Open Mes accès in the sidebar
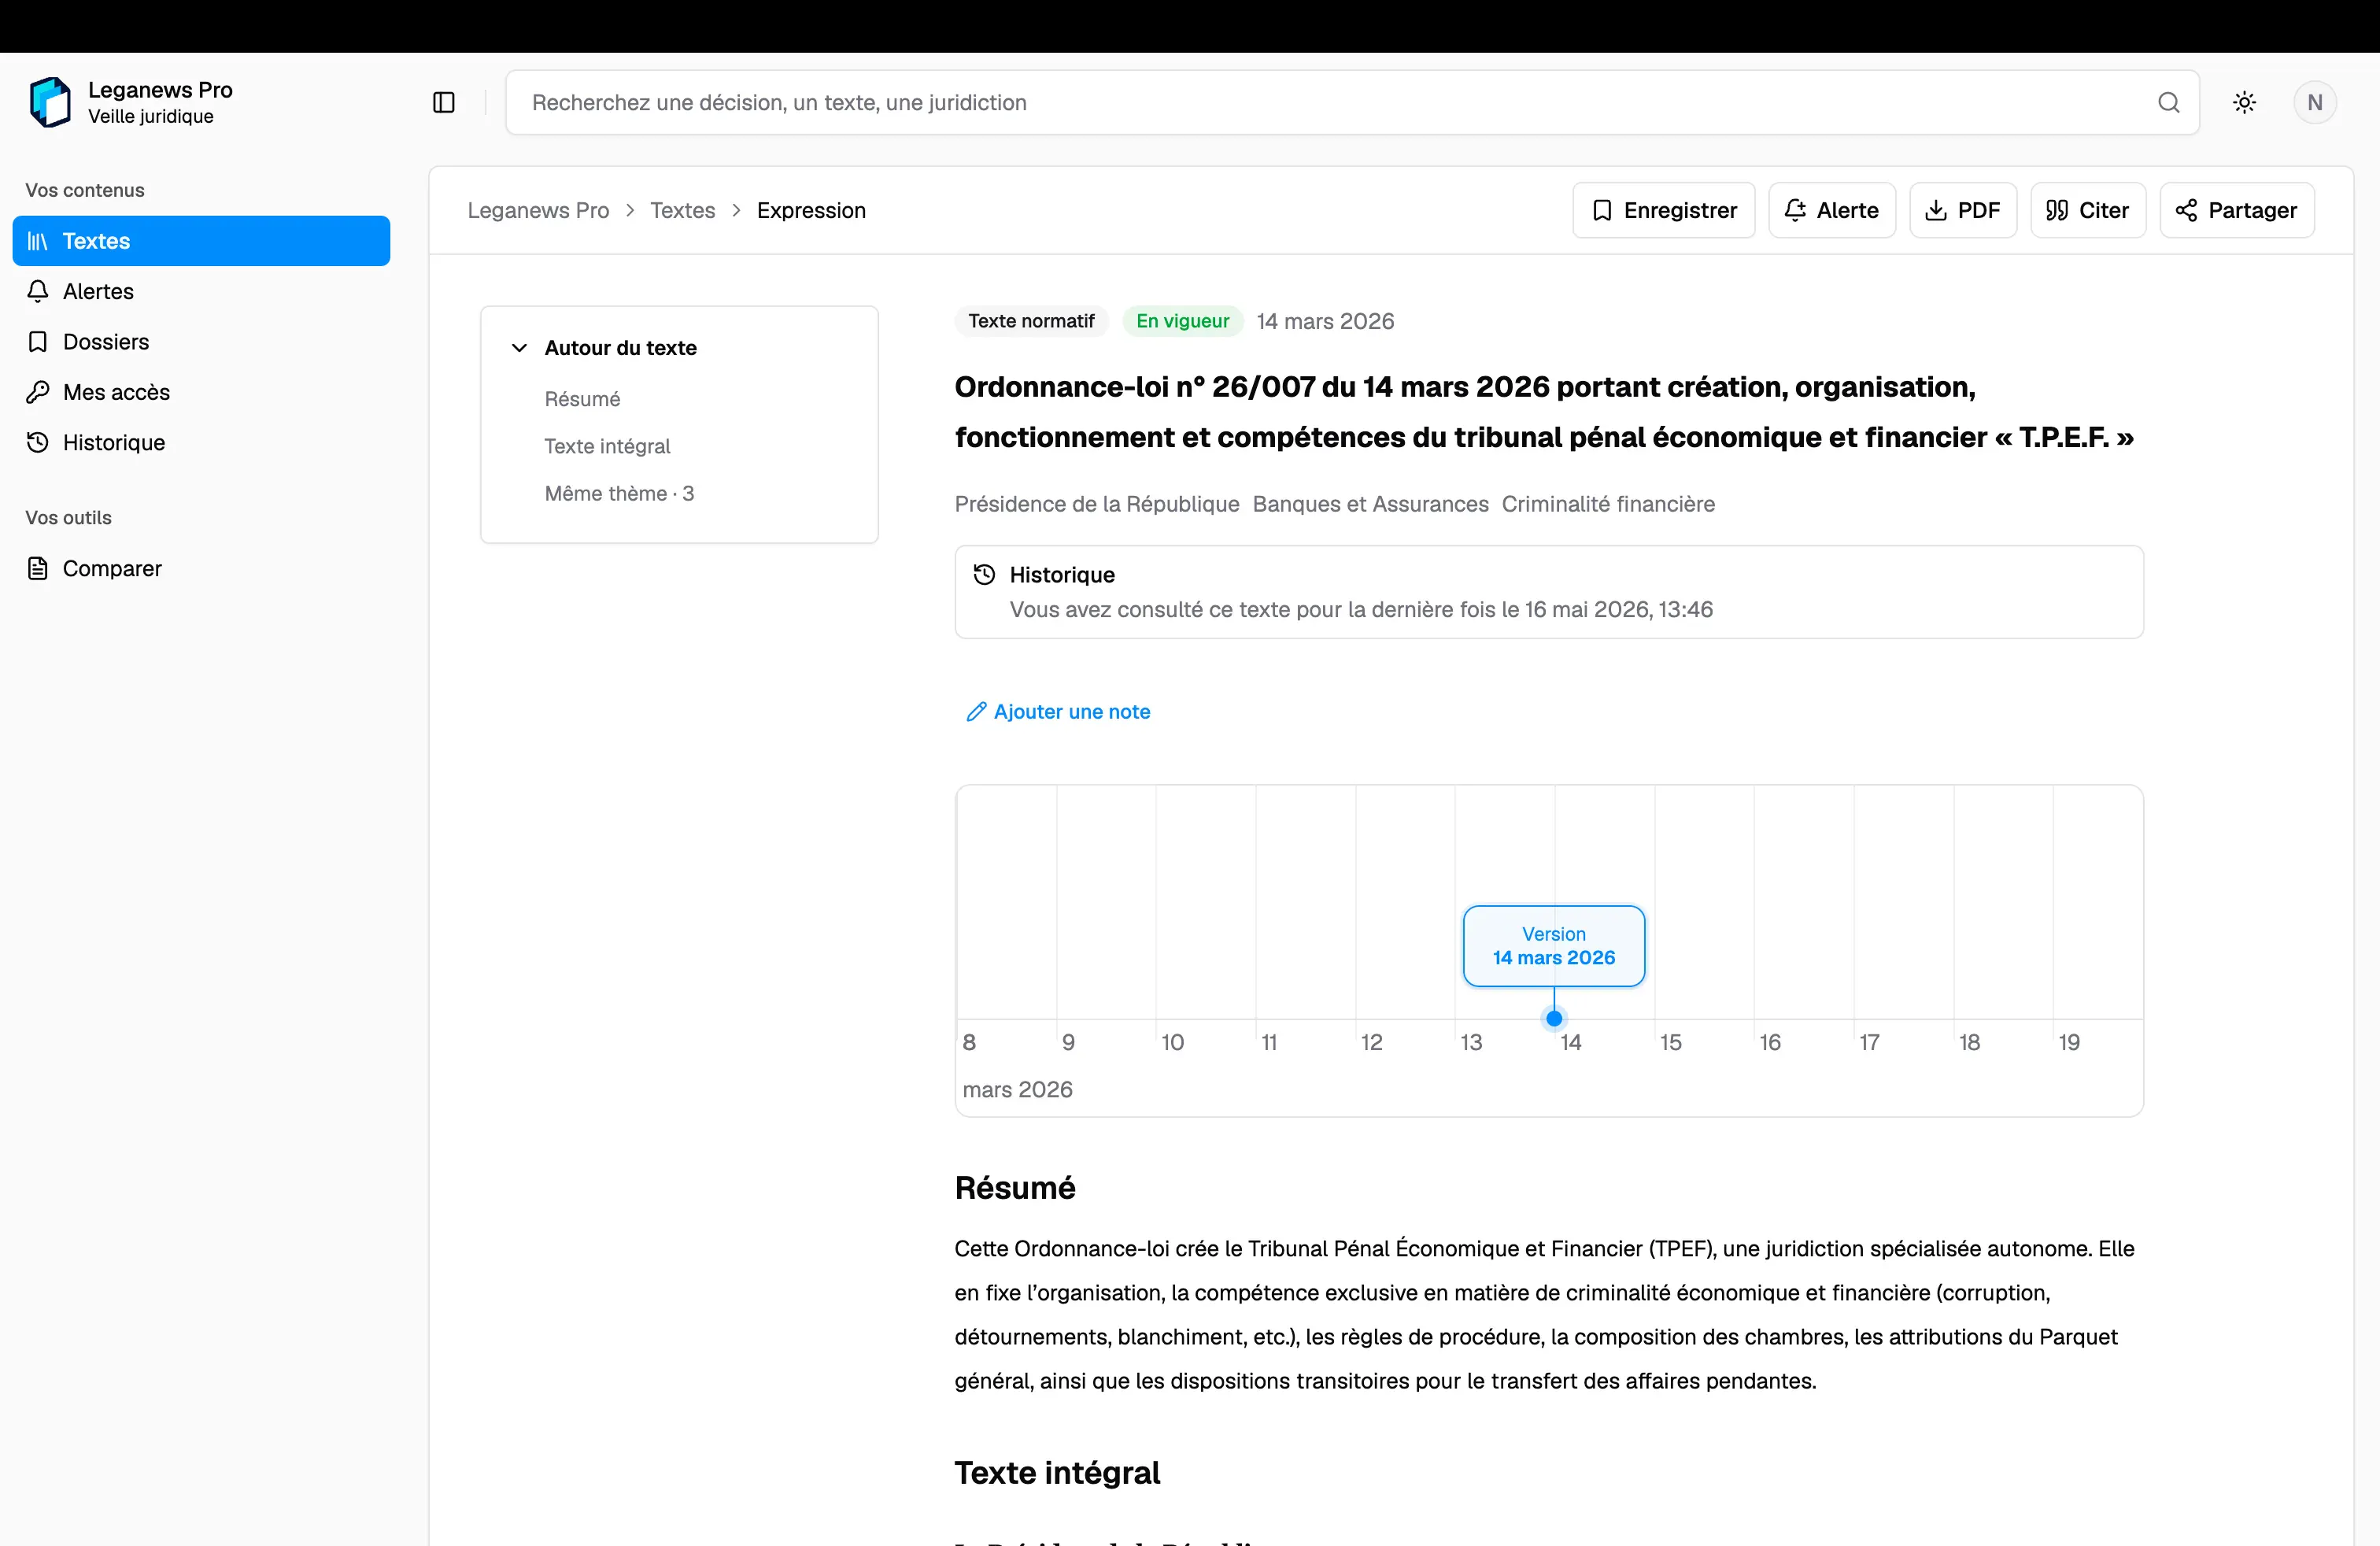 point(201,392)
